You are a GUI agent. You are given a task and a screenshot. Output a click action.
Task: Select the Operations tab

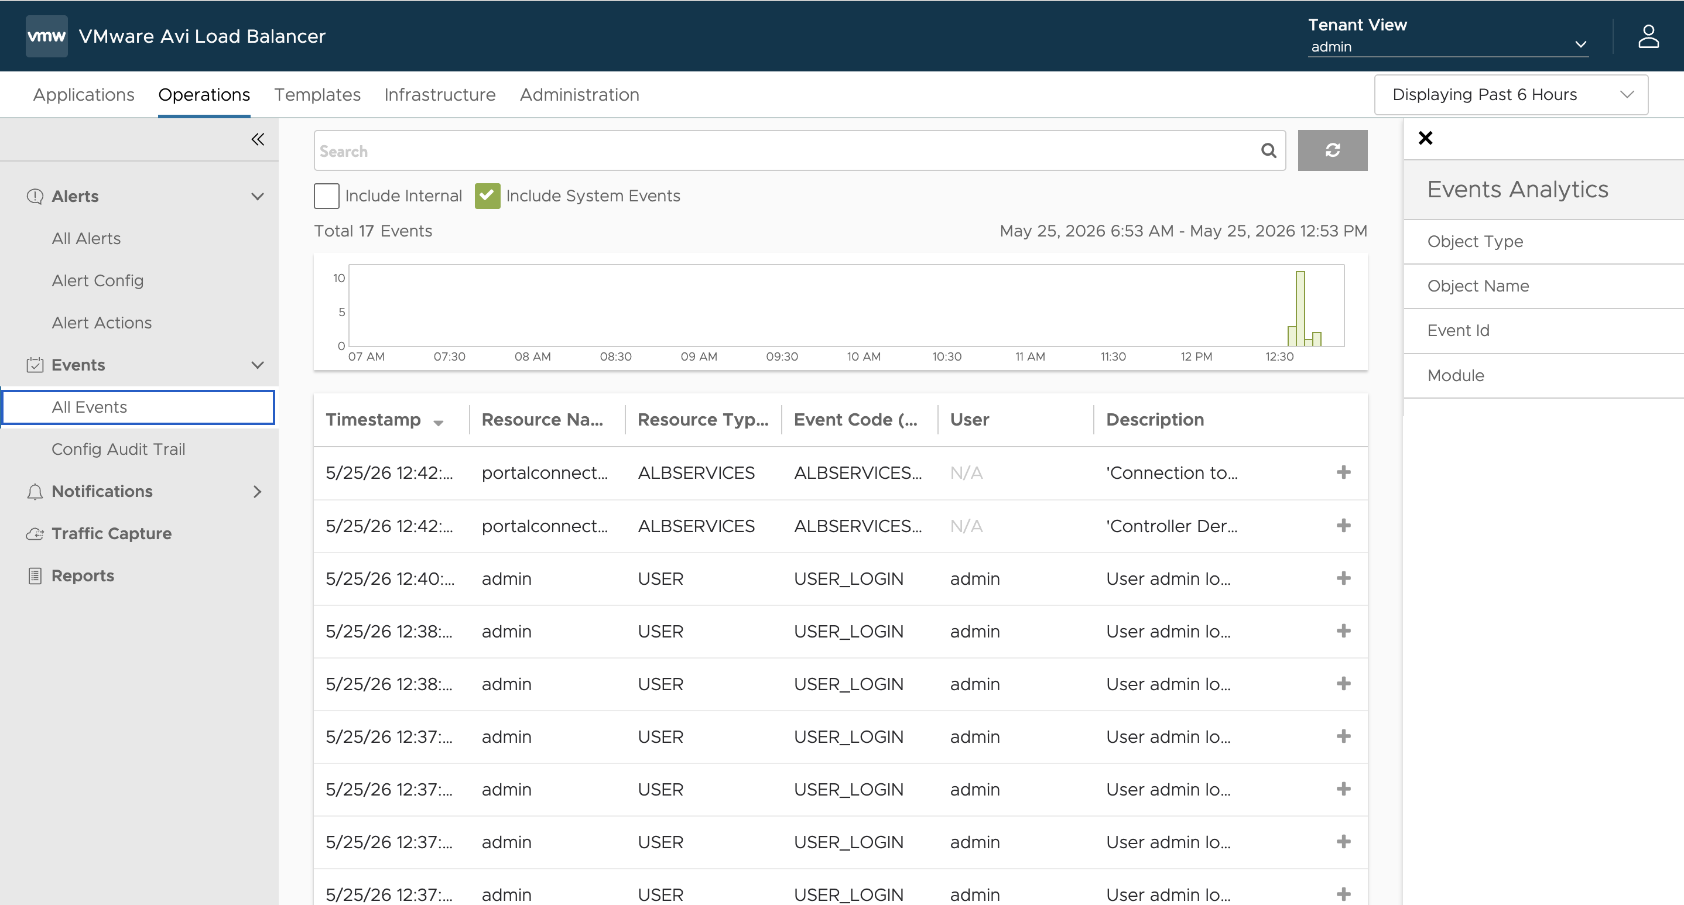tap(204, 95)
